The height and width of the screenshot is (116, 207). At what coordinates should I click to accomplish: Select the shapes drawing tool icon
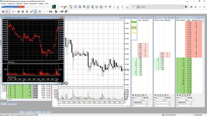click(56, 12)
